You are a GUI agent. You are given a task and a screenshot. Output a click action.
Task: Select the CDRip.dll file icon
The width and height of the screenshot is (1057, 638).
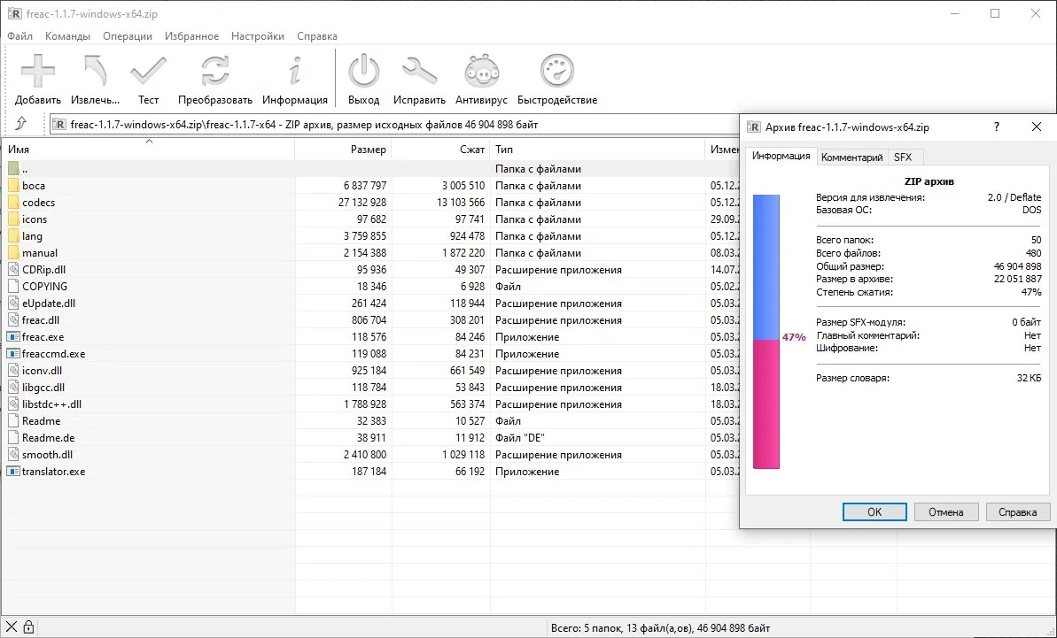click(x=13, y=269)
